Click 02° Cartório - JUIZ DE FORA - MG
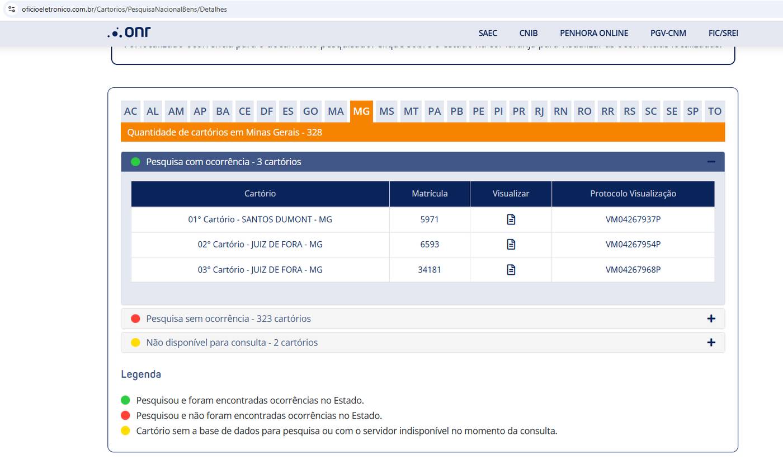 point(260,244)
